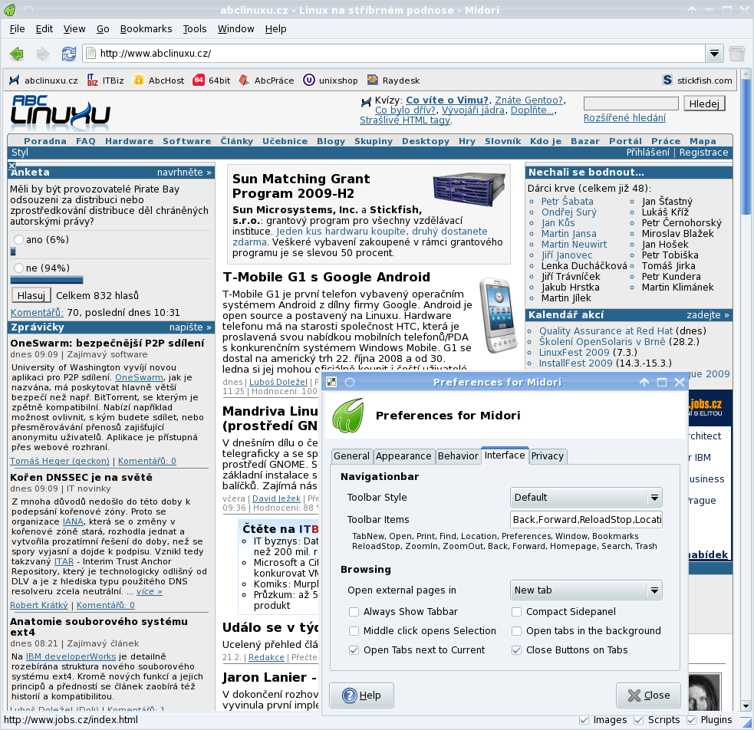The image size is (754, 730).
Task: Open the Bookmarks menu
Action: pos(147,29)
